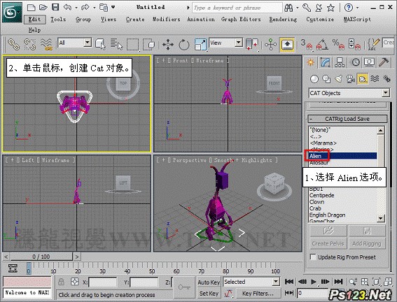This screenshot has width=397, height=302.
Task: Select the Helpers category icon
Action: click(x=363, y=79)
